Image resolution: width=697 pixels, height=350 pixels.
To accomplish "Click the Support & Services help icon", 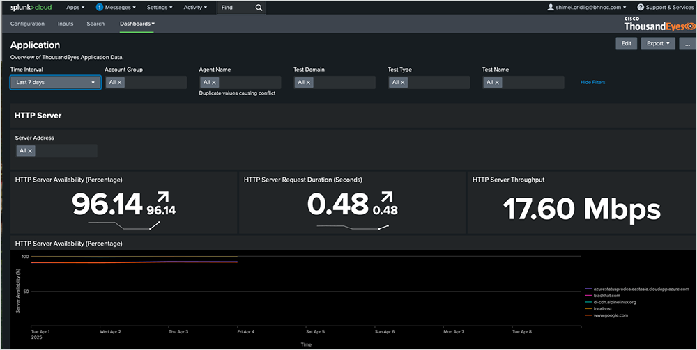I will (x=640, y=8).
